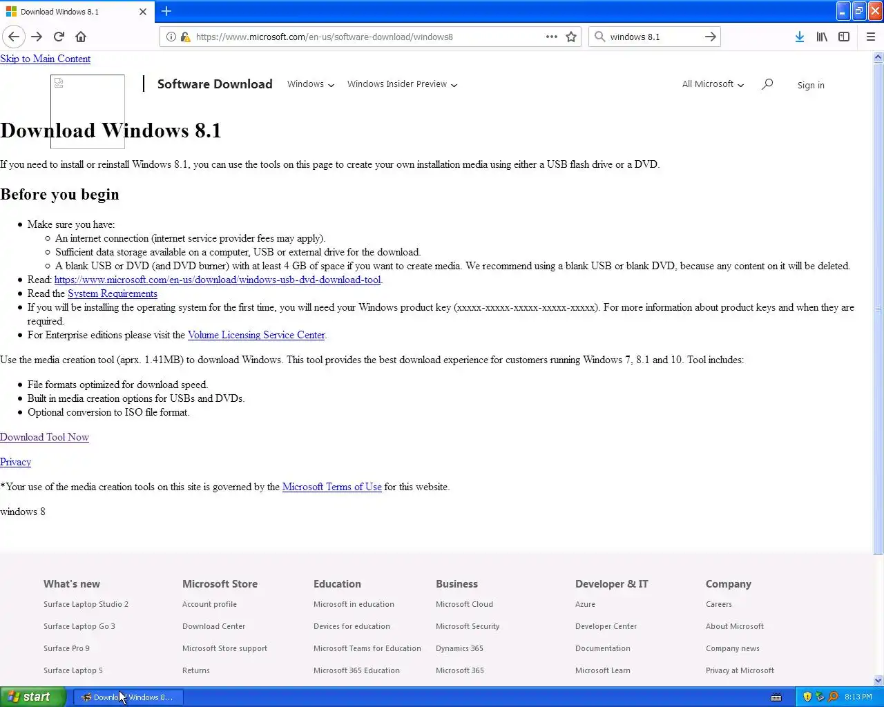Toggle the sidebar view icon
Image resolution: width=884 pixels, height=707 pixels.
[x=844, y=37]
